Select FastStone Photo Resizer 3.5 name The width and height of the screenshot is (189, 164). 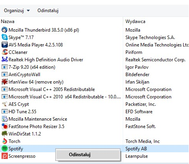tap(36, 127)
